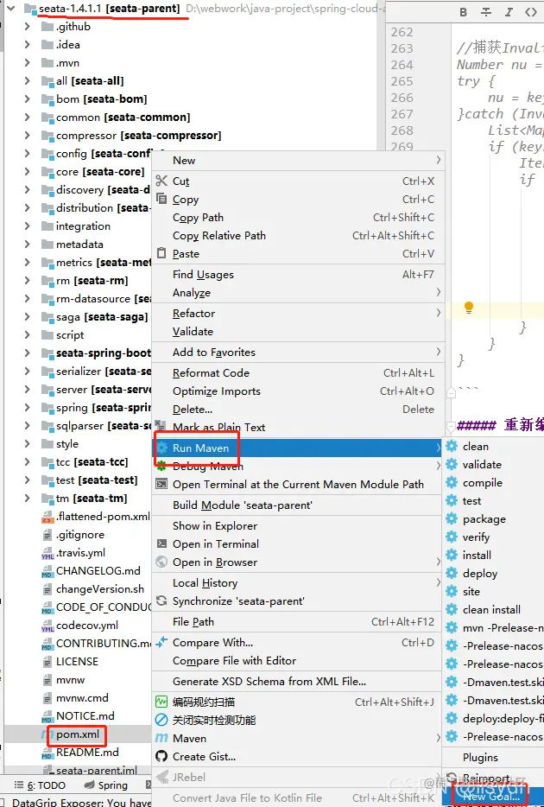Choose Copy Path from the context menu

coord(298,217)
